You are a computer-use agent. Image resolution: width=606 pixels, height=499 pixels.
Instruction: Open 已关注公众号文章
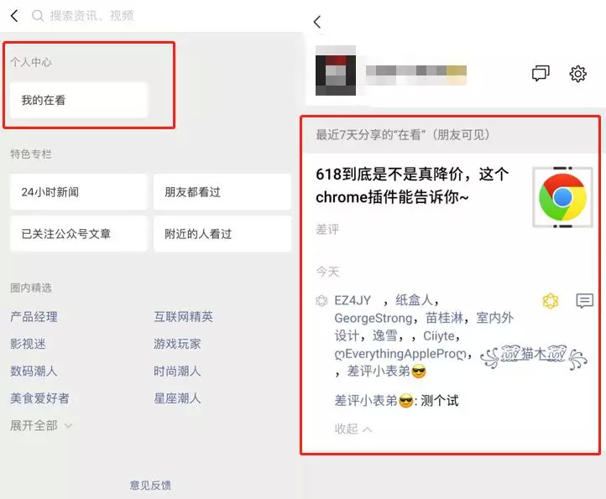78,234
